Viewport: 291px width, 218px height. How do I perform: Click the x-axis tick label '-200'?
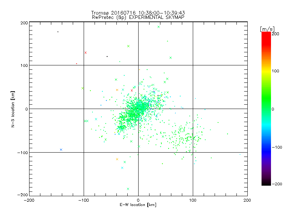click(x=29, y=200)
